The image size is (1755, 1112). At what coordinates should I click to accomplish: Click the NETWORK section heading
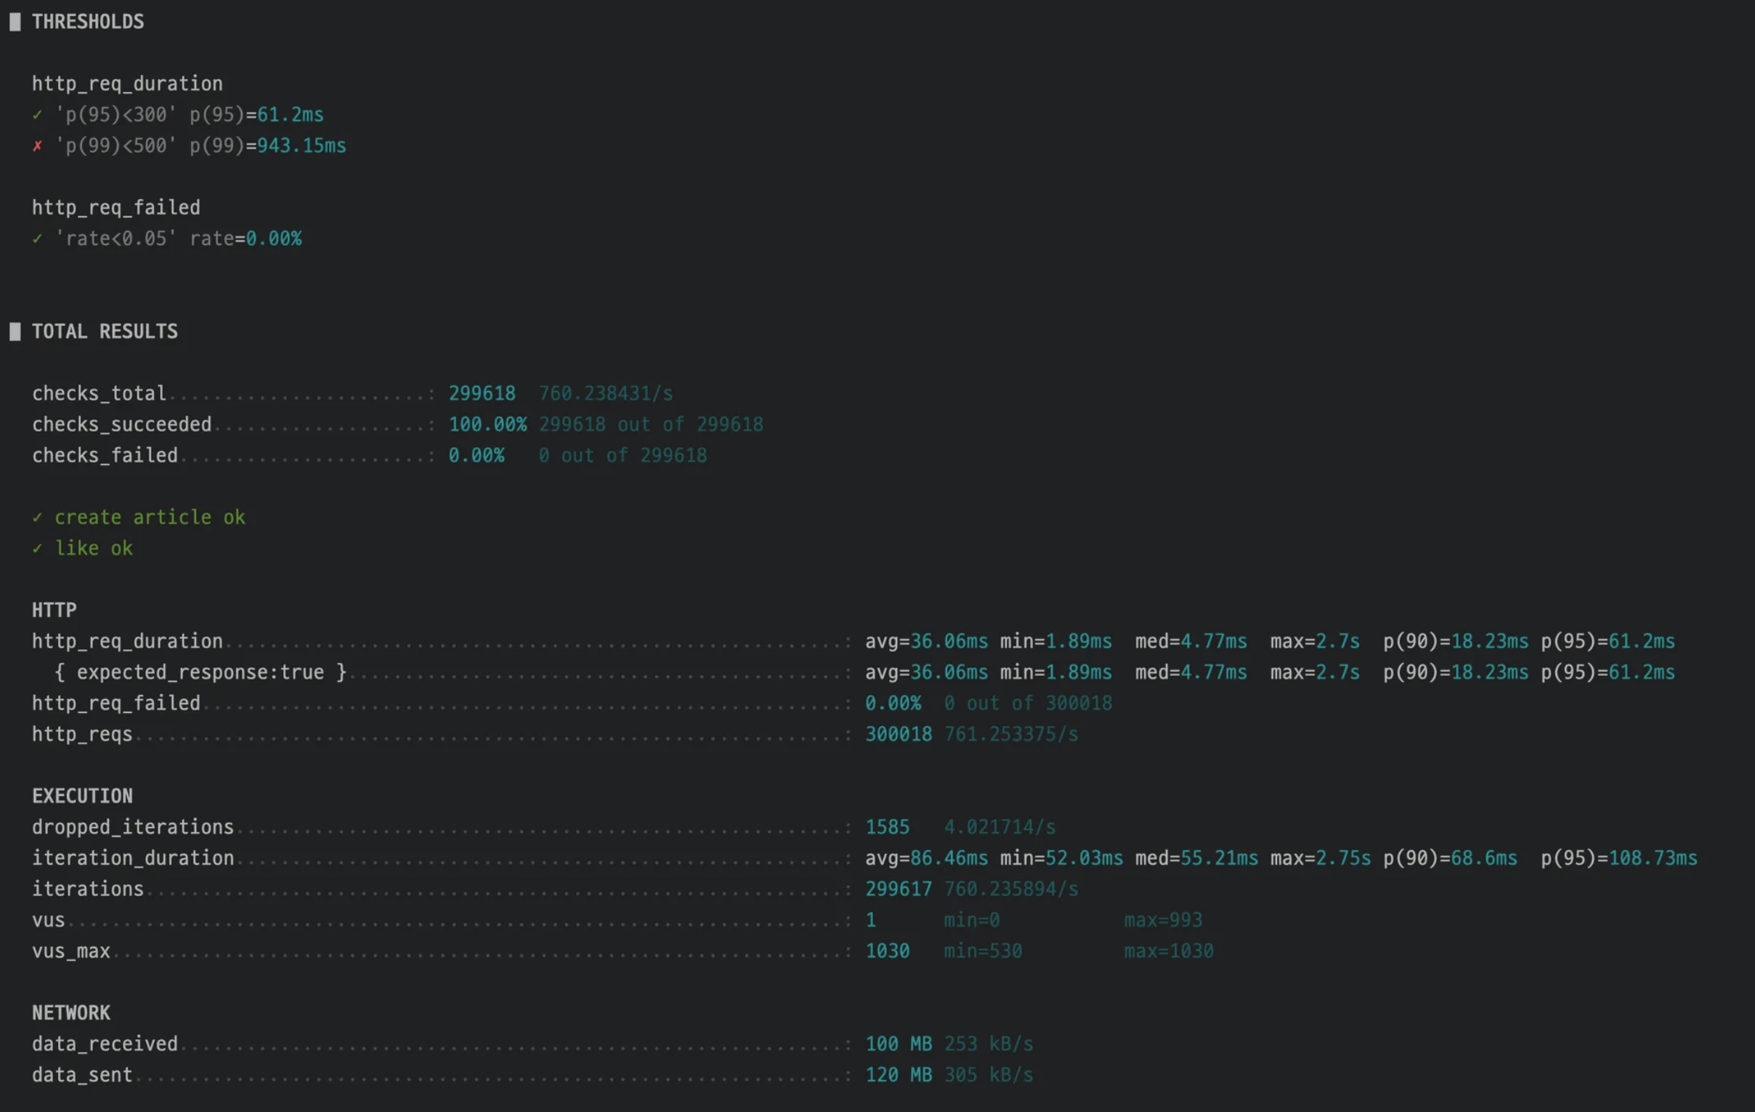coord(70,1013)
